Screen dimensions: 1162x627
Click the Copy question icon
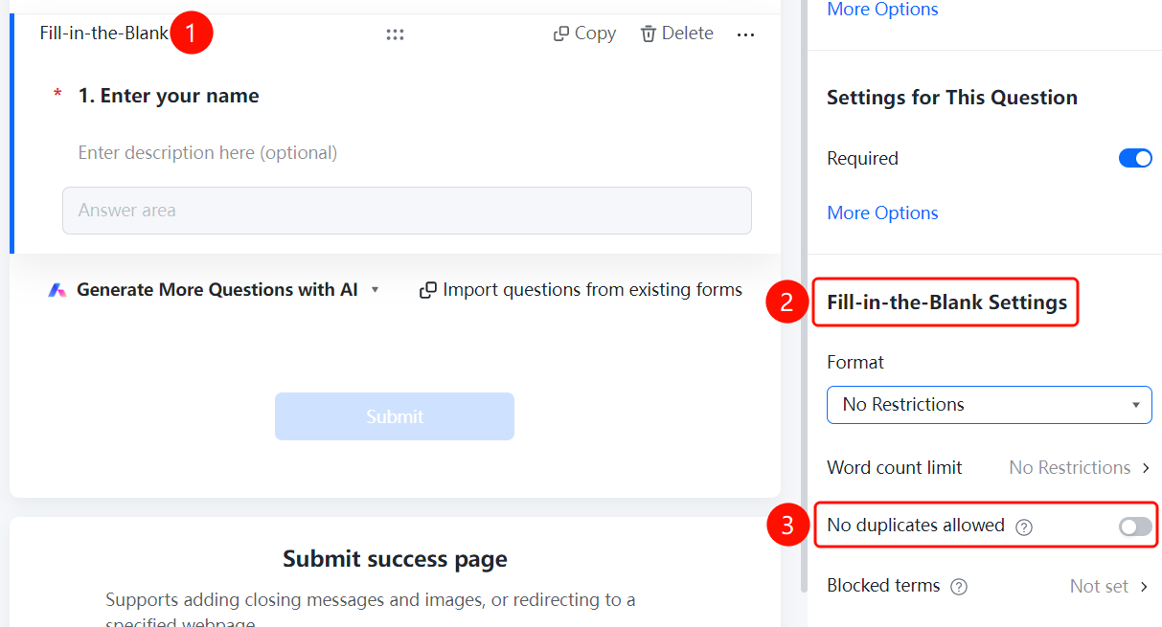pos(561,34)
